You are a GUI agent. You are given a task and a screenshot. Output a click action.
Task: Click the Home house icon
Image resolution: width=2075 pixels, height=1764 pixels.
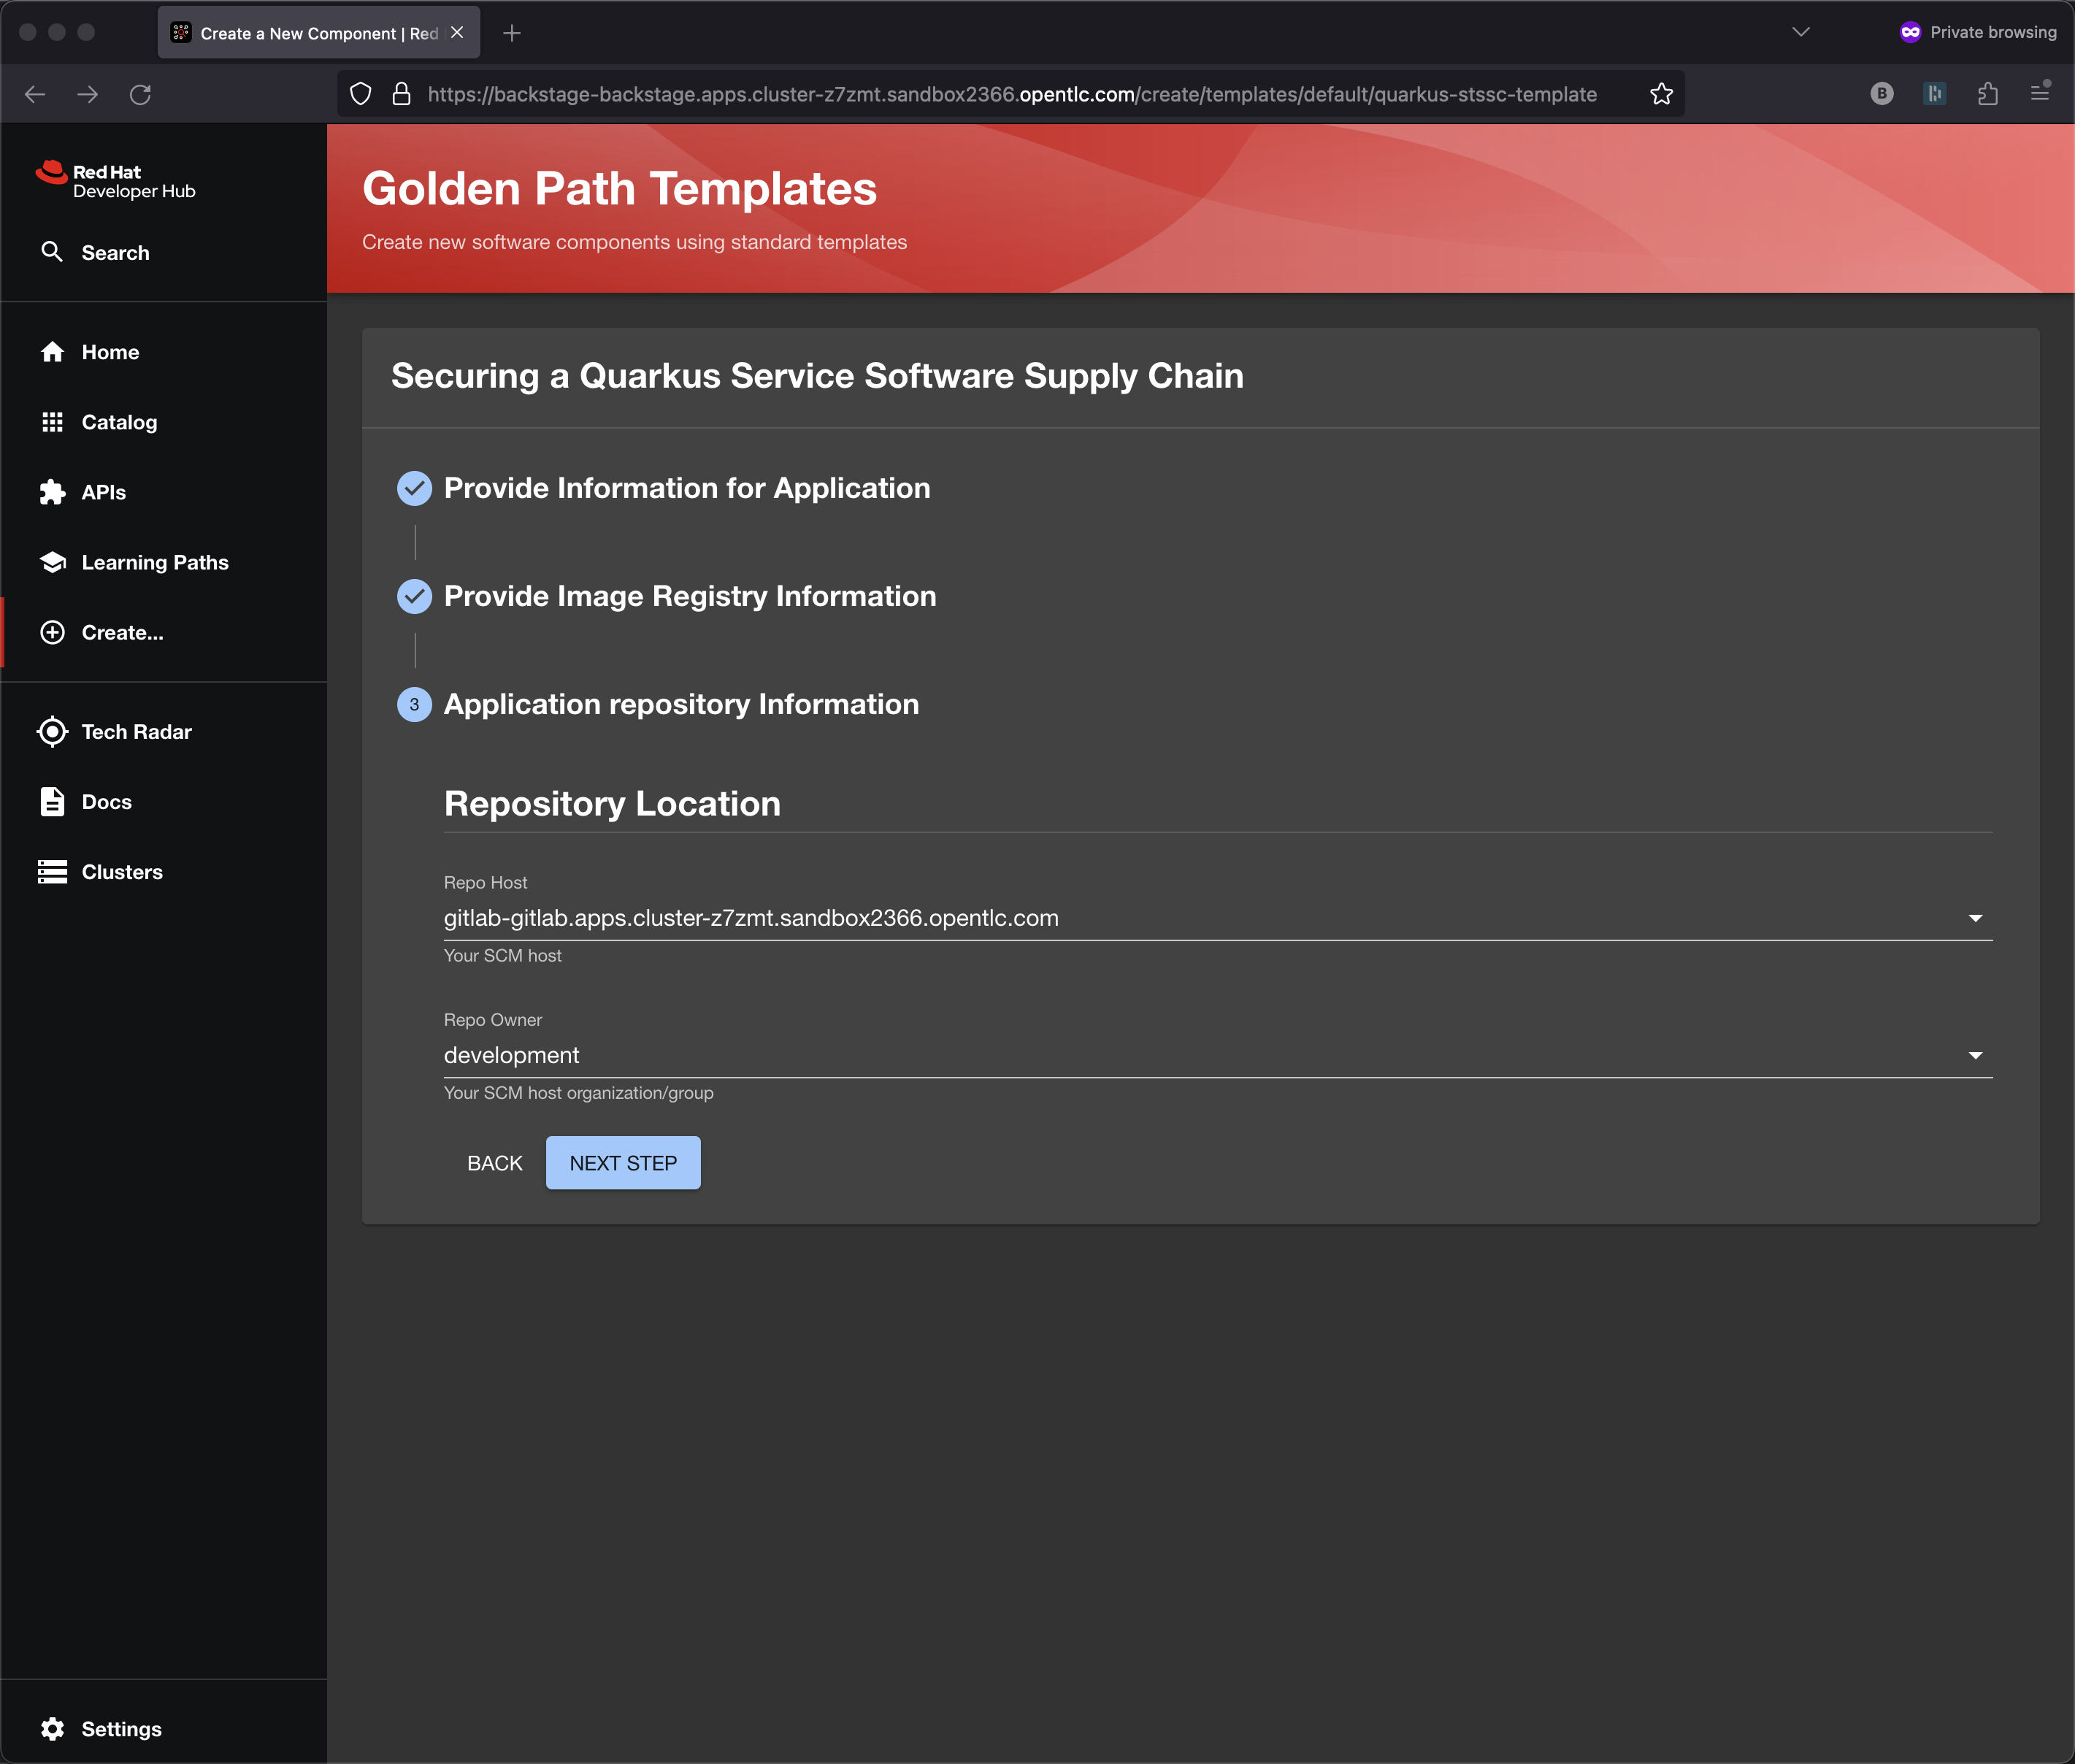point(52,352)
